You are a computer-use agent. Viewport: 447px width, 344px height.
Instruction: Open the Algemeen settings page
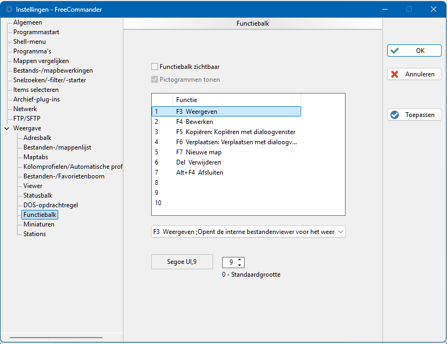click(28, 22)
